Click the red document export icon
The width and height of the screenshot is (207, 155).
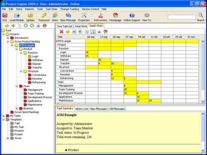tap(74, 32)
